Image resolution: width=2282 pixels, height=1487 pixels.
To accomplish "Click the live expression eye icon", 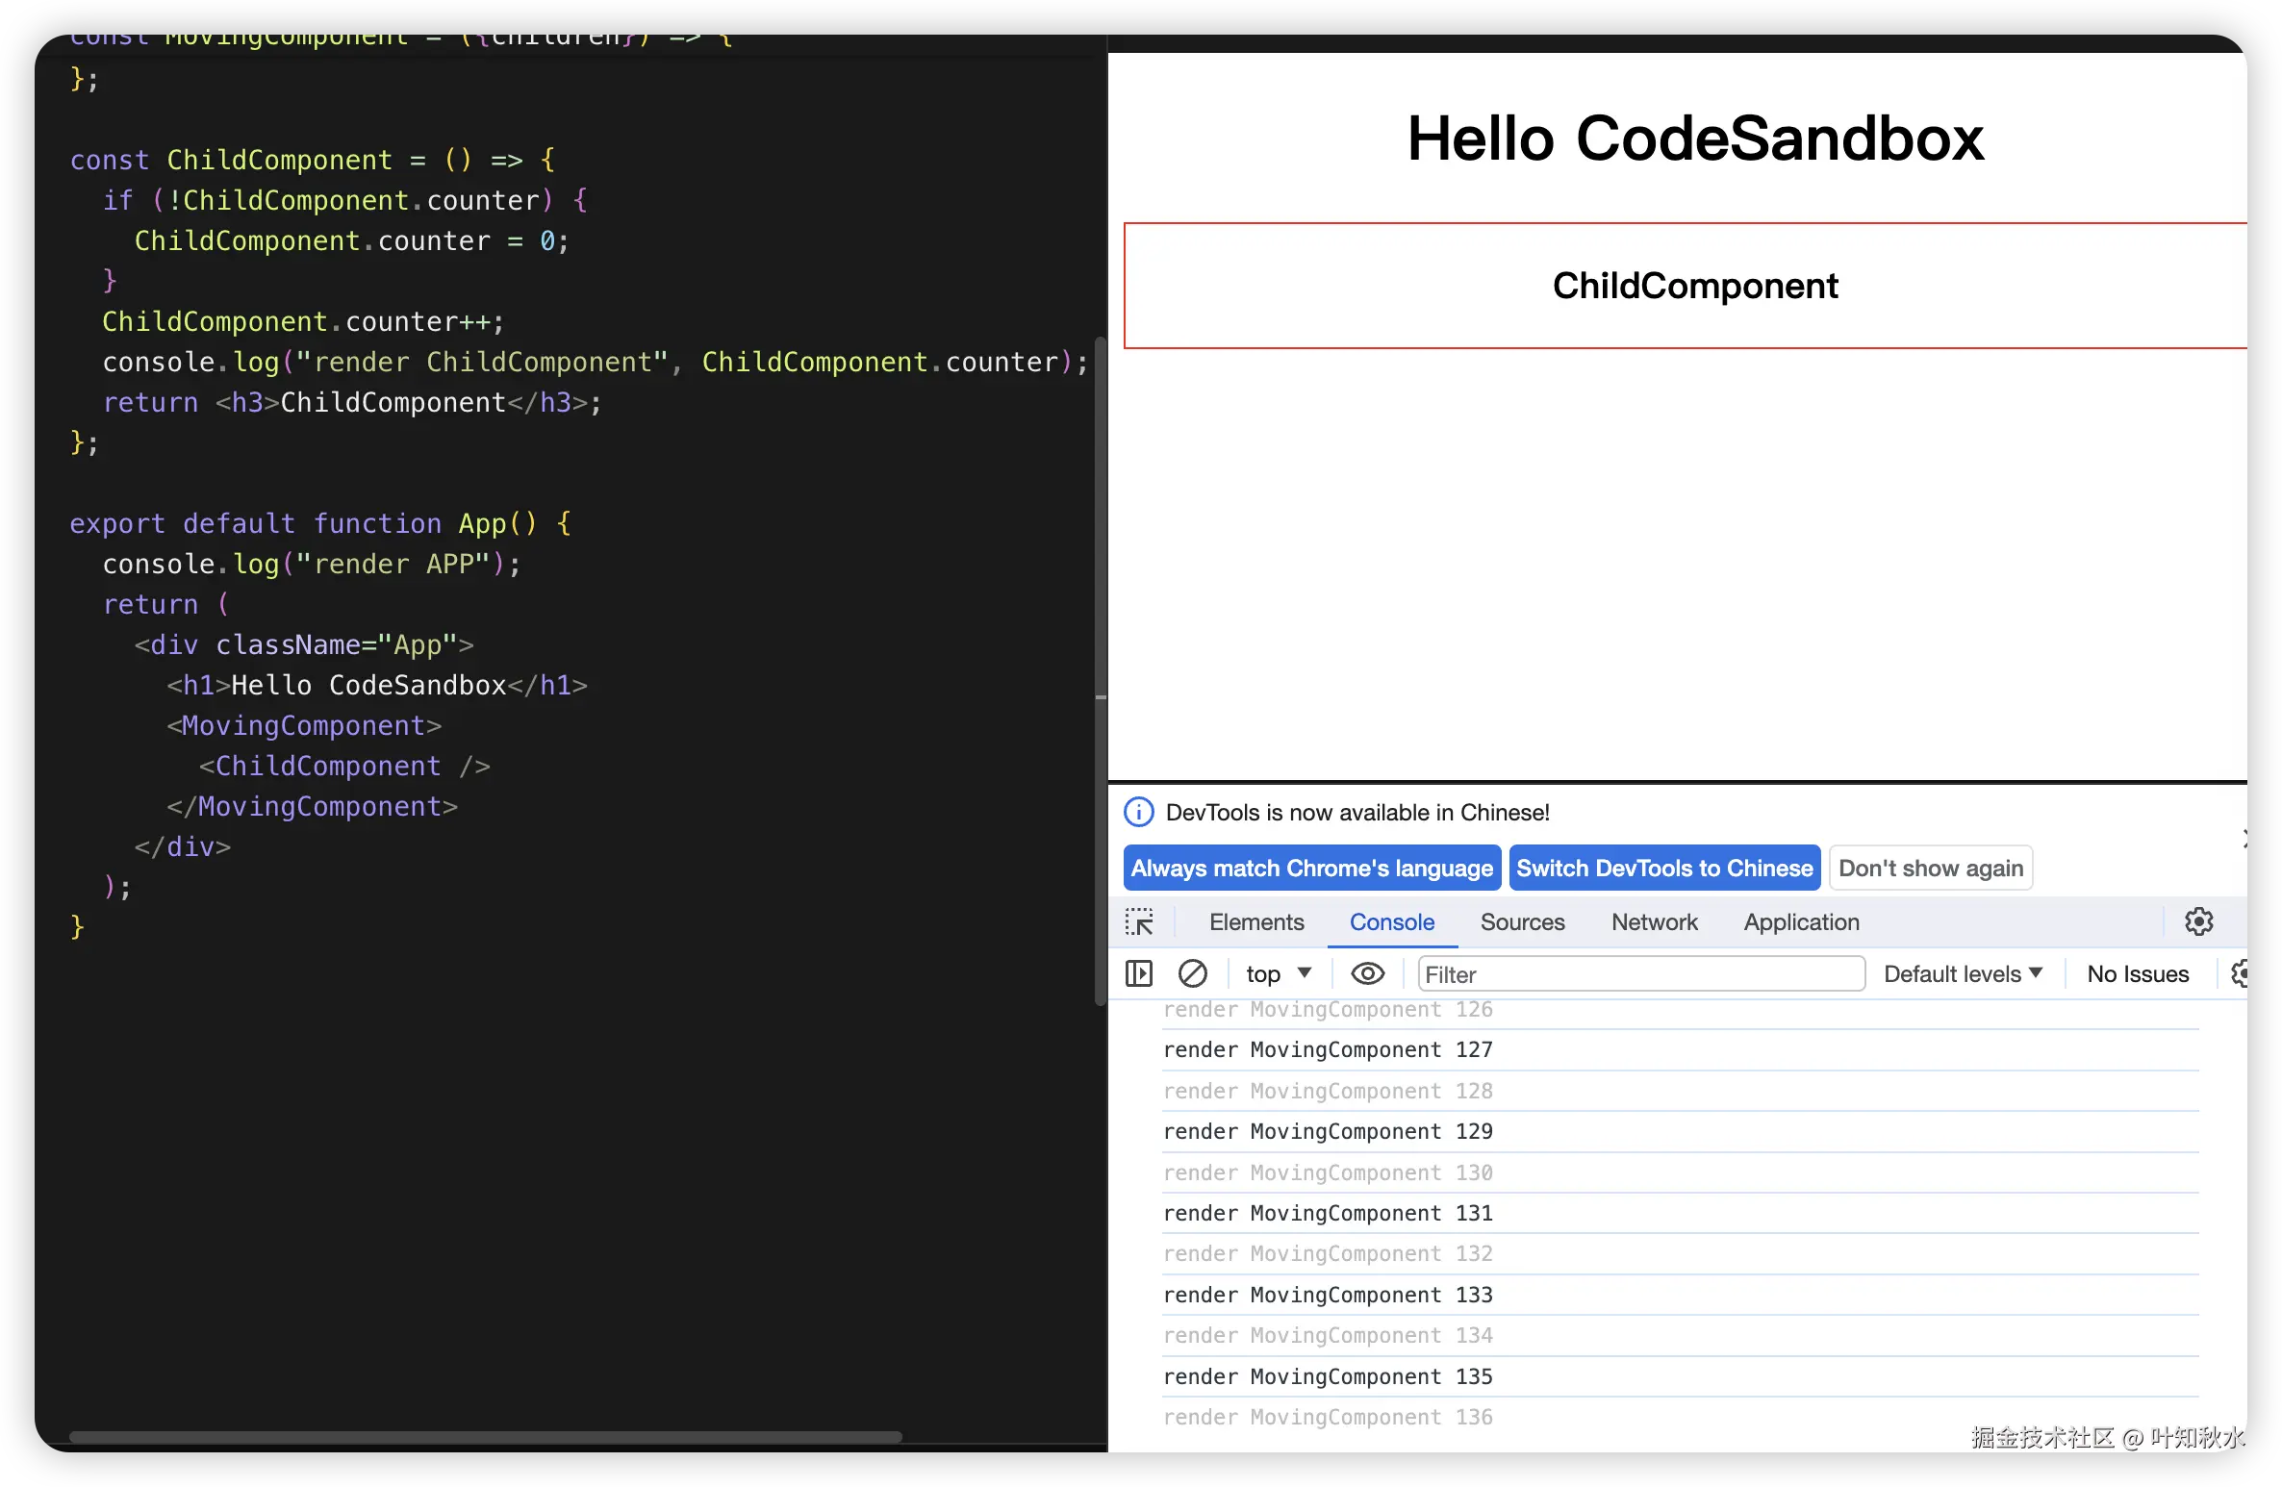I will click(1367, 973).
